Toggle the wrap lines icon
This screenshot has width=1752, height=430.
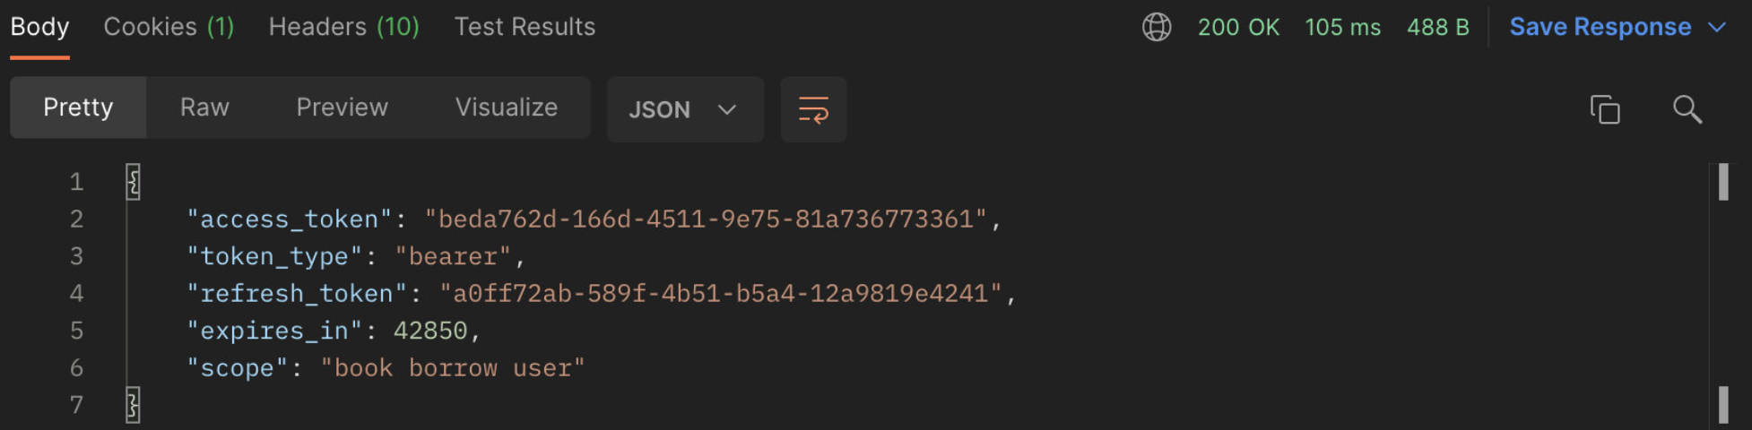click(813, 109)
